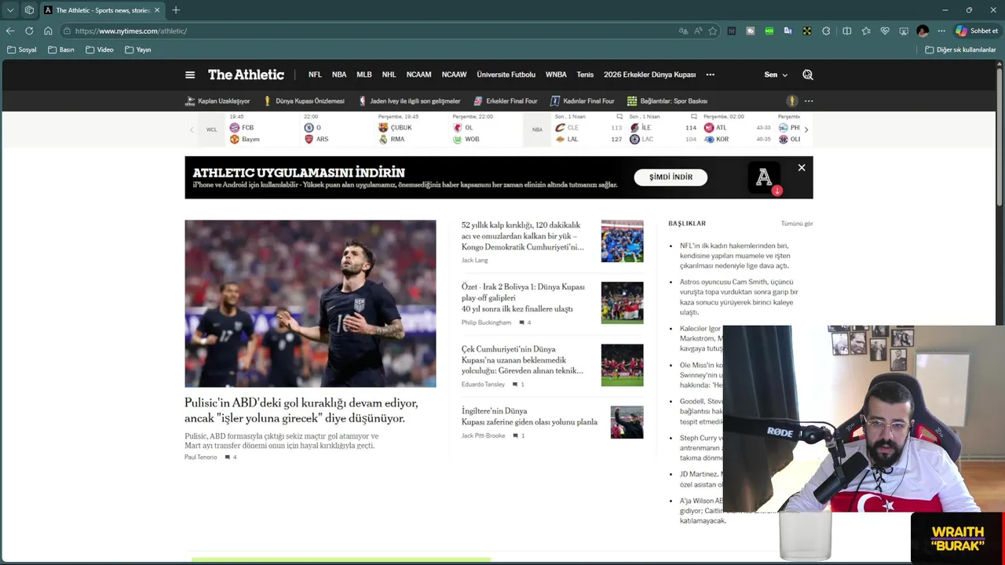Open Copilot Sohbet et button
Image resolution: width=1005 pixels, height=565 pixels.
977,31
